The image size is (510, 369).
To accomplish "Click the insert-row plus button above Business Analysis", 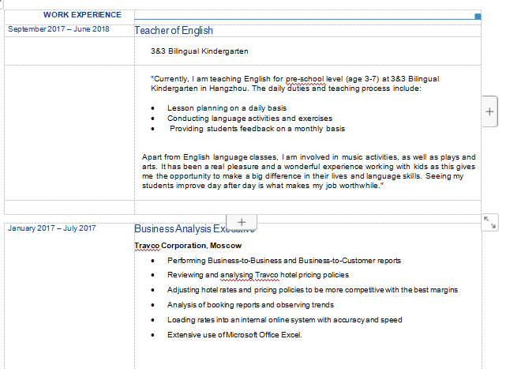I will [242, 222].
